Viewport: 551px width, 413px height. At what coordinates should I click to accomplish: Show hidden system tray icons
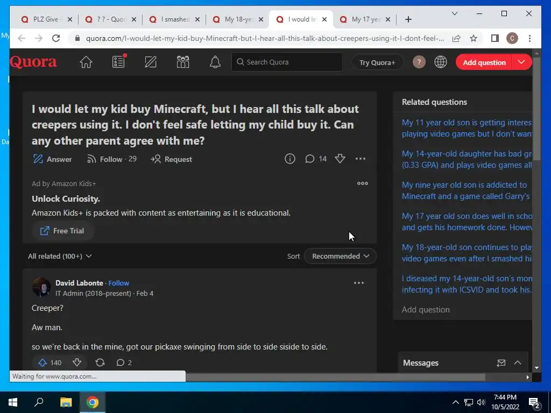[455, 402]
